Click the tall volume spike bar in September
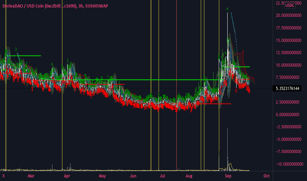Image resolution: width=307 pixels, height=181 pixels. [x=227, y=149]
